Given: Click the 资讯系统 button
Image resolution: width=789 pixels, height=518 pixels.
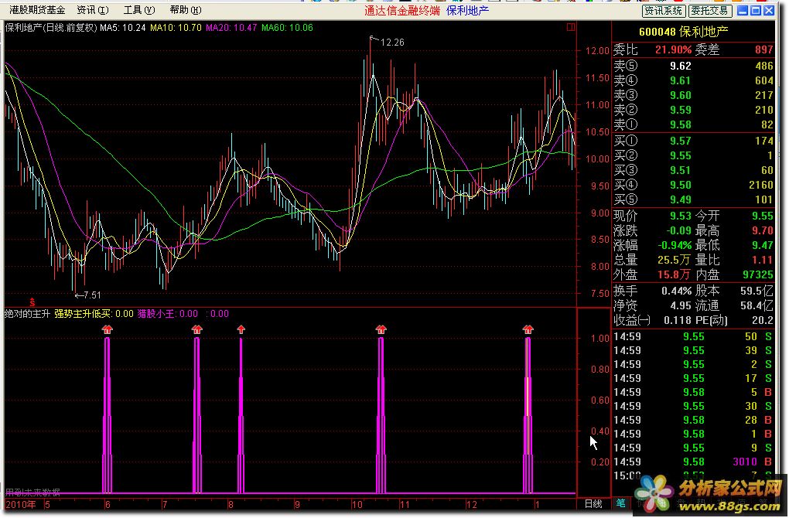Looking at the screenshot, I should 663,11.
